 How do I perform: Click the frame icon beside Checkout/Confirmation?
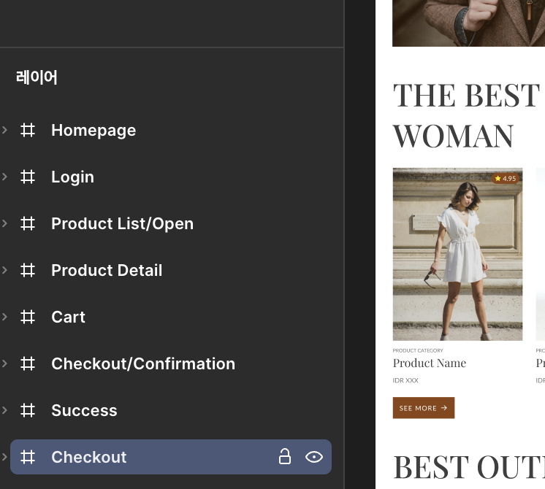click(28, 363)
